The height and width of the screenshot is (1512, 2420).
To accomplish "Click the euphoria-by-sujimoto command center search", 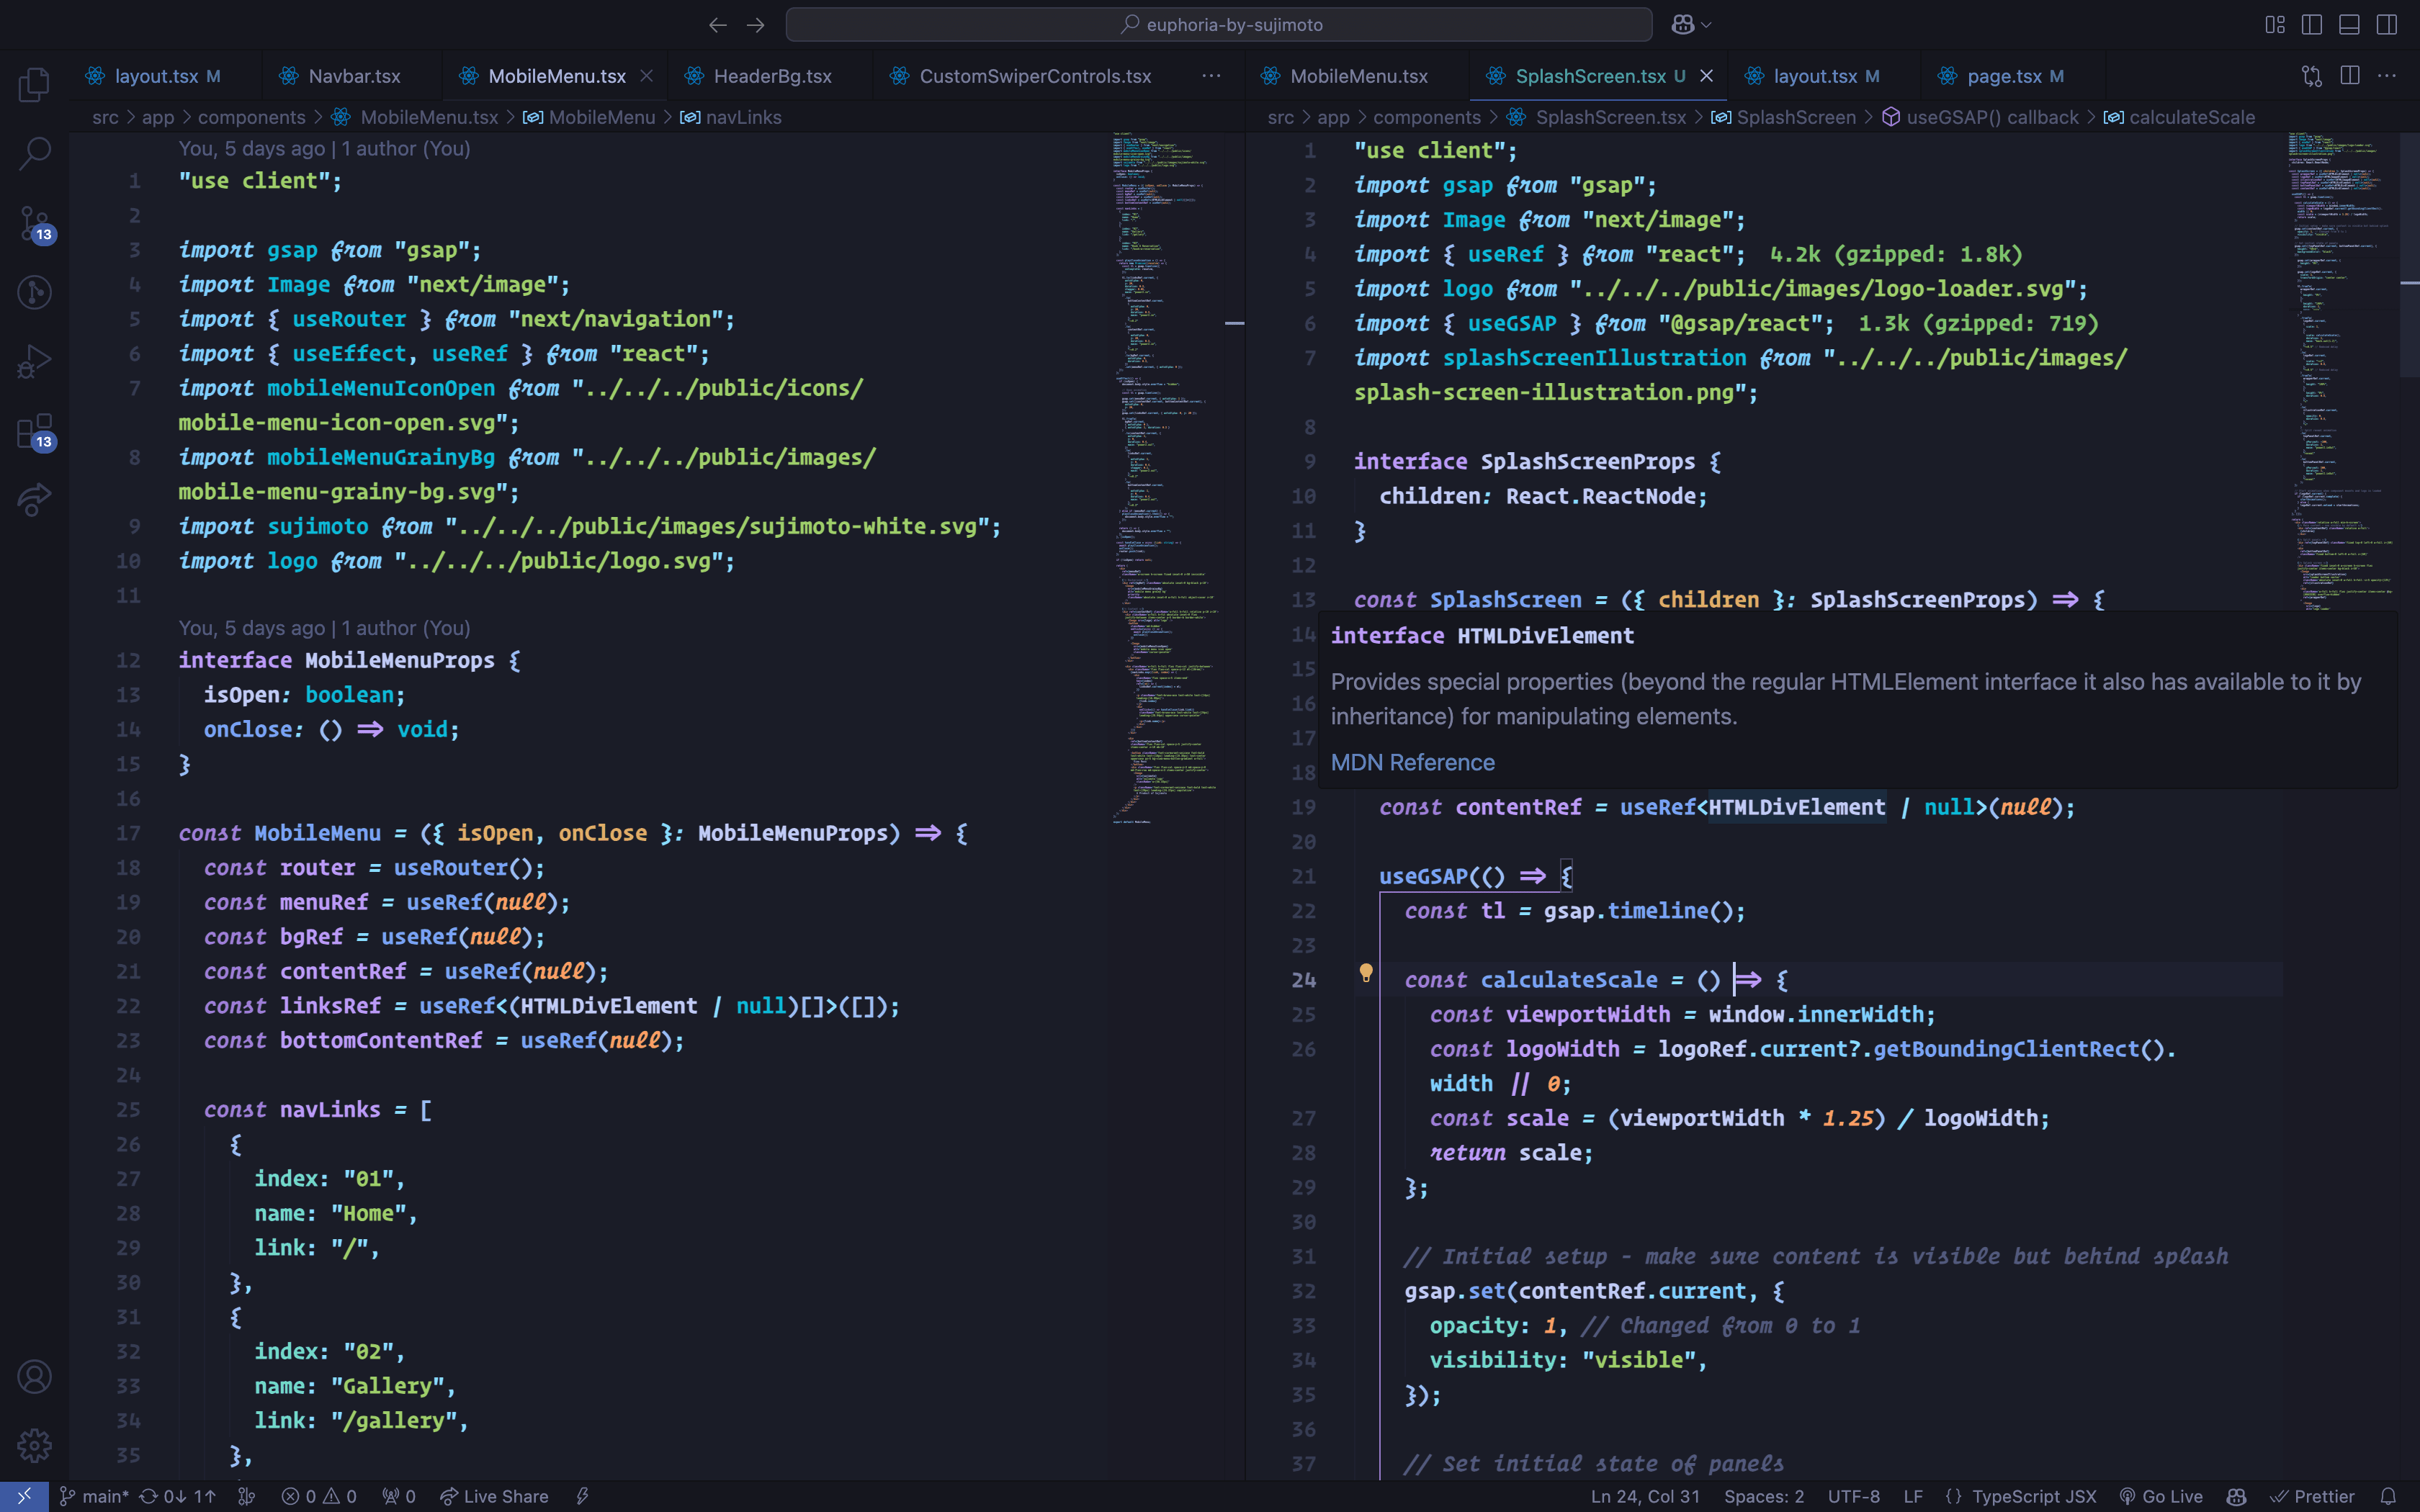I will [1218, 25].
